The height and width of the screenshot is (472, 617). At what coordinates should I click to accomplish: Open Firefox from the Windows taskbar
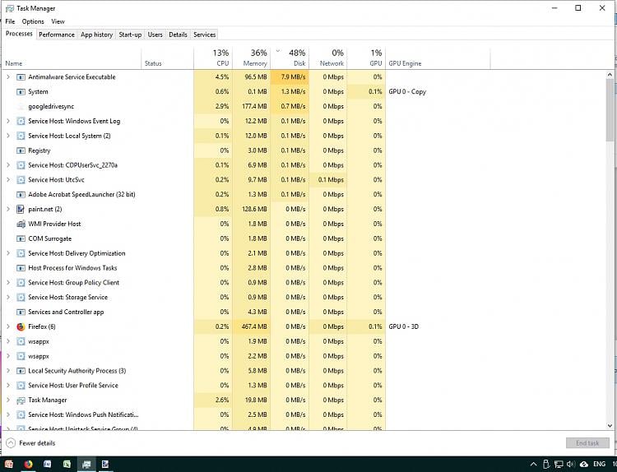click(x=28, y=465)
